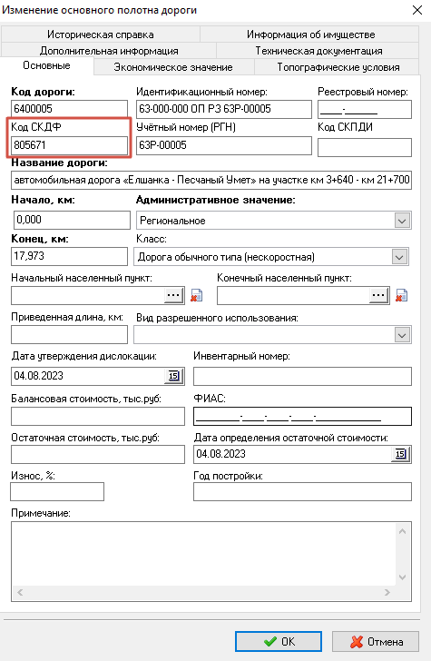Screen dimensions: 431x661
Task: Click the Примечание scroll right arrow
Action: (x=387, y=593)
